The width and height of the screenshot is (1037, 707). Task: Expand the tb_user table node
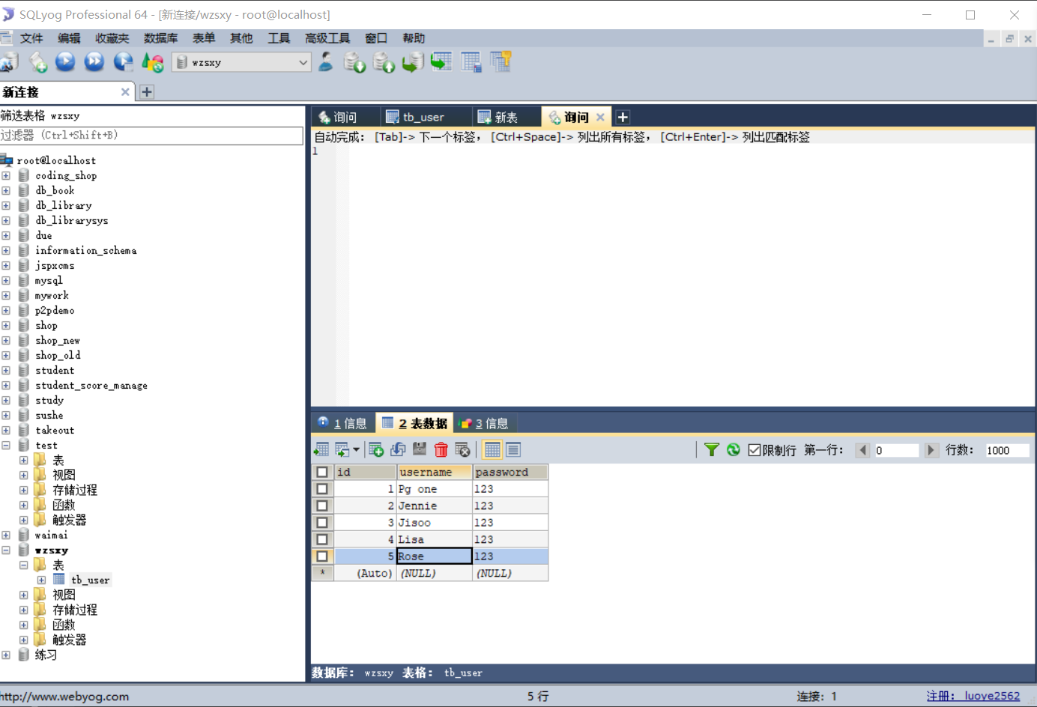[x=42, y=580]
